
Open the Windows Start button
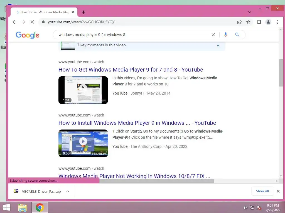(7, 207)
